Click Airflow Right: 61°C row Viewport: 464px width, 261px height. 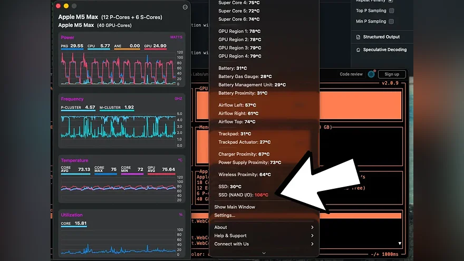click(238, 113)
